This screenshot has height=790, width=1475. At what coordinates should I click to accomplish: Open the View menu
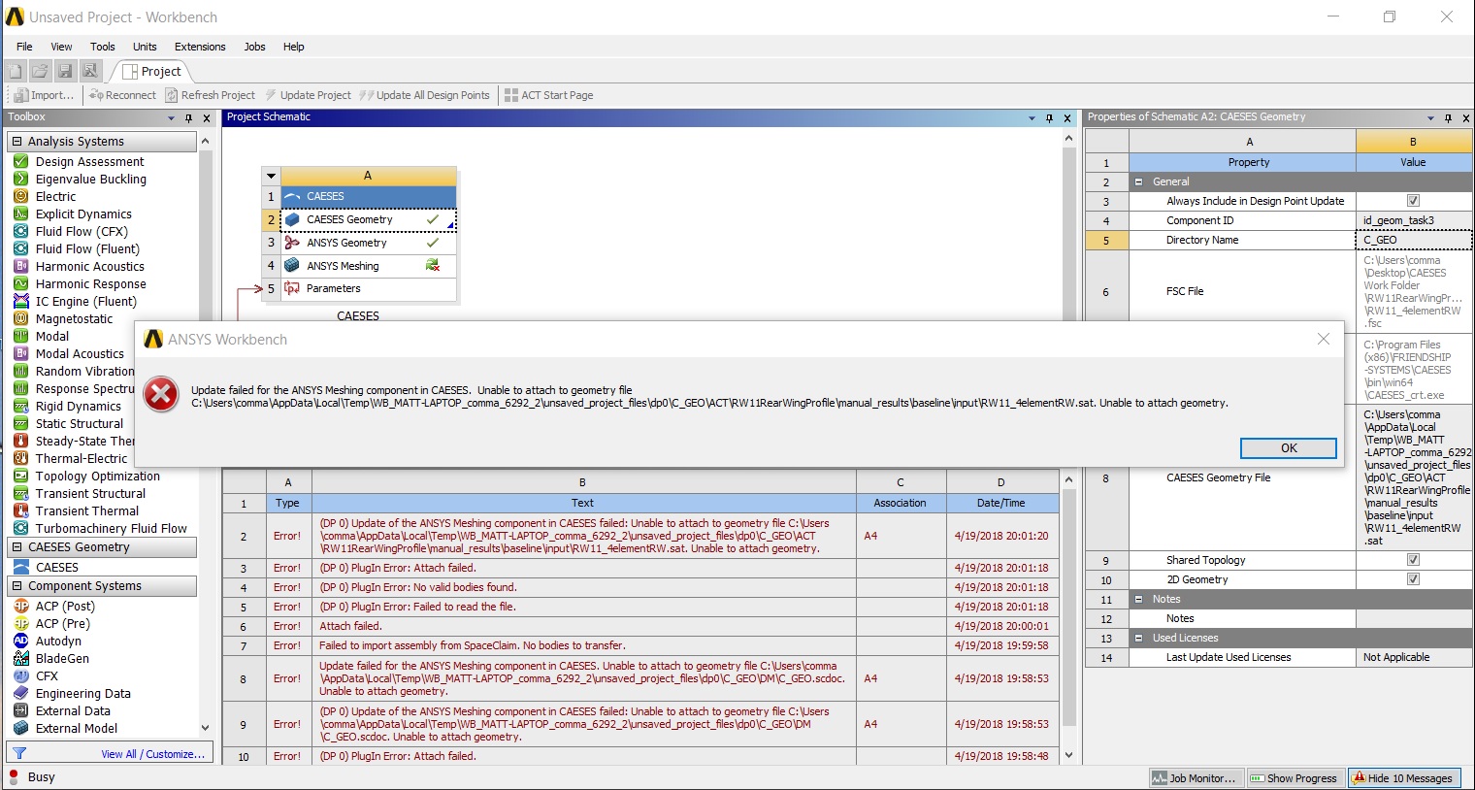point(61,47)
